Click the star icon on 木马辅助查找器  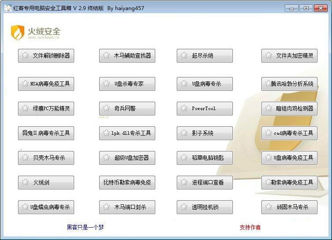click(x=106, y=56)
